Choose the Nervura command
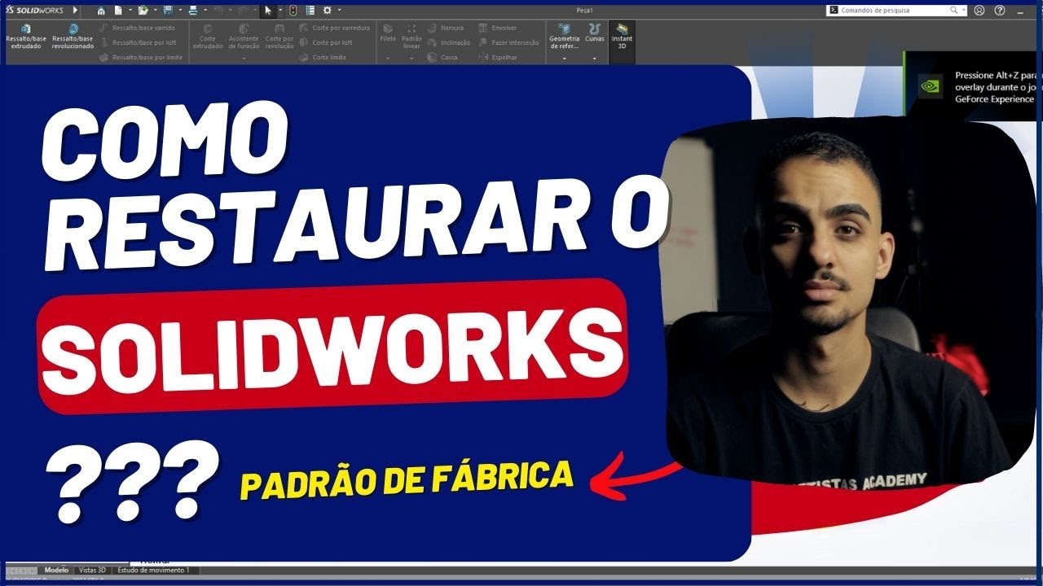The width and height of the screenshot is (1043, 586). pyautogui.click(x=446, y=28)
